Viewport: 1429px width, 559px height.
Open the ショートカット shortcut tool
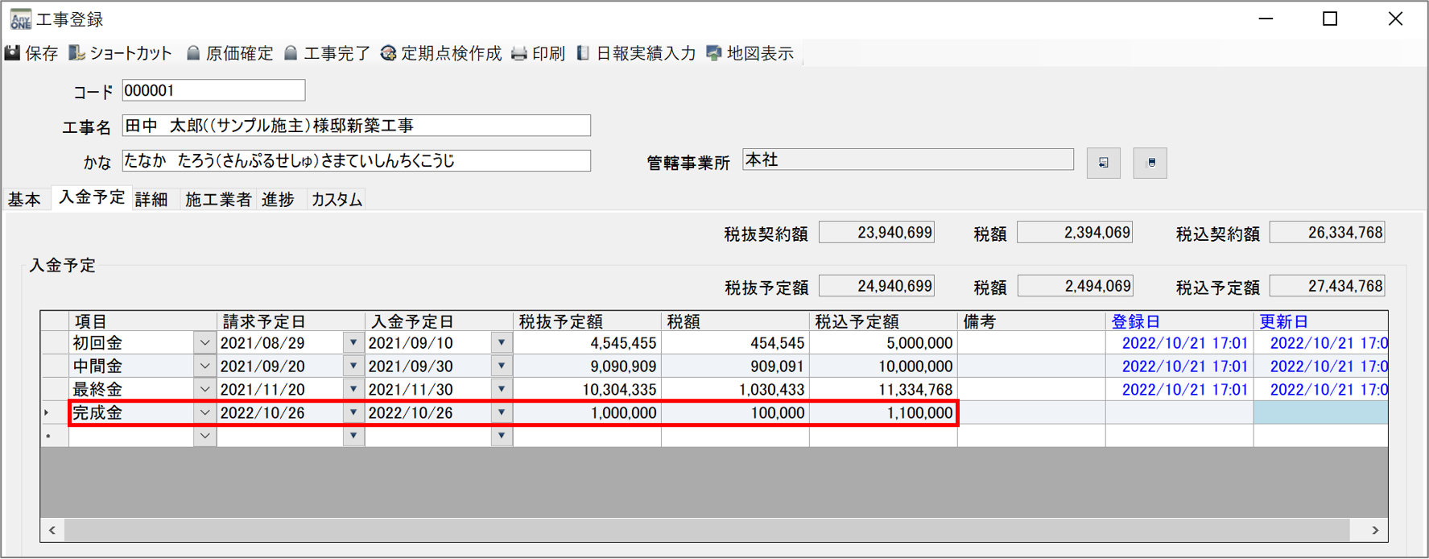pos(77,53)
